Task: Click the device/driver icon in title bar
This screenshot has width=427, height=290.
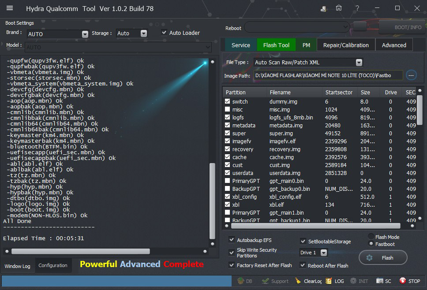Action: [x=323, y=9]
